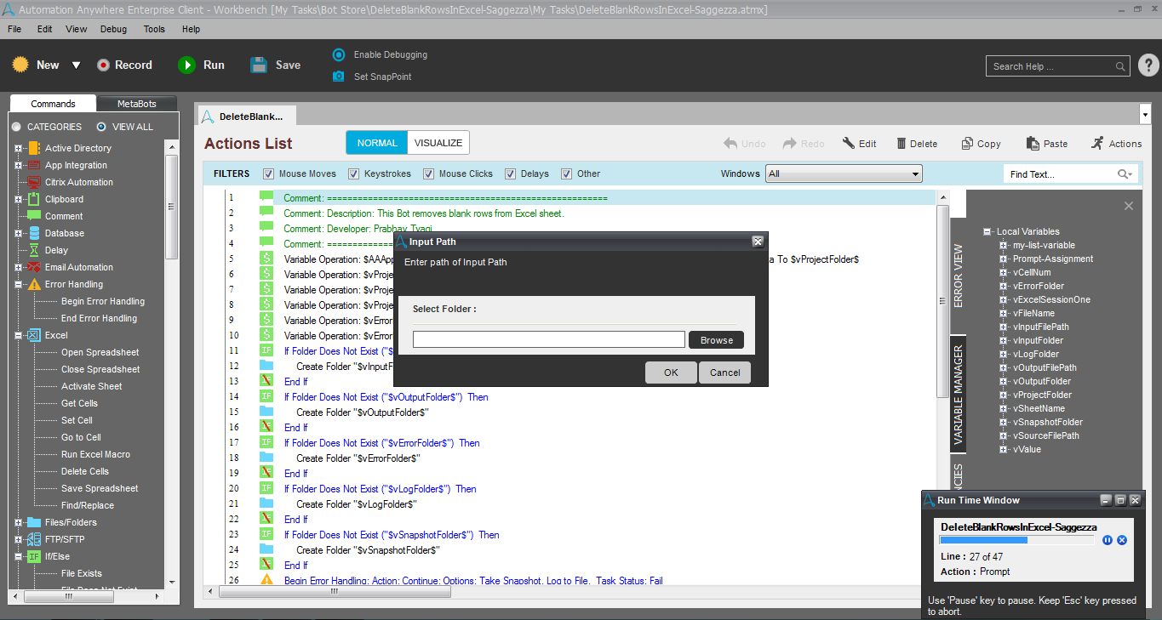This screenshot has width=1162, height=620.
Task: Select the CATEGORIES radio button
Action: (16, 127)
